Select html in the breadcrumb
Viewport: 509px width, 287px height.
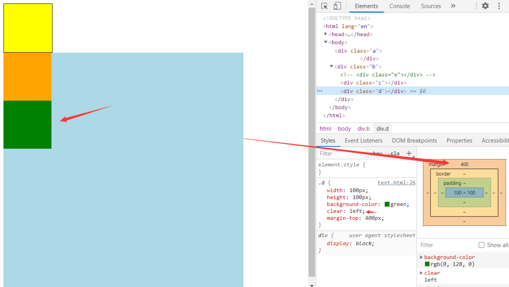click(x=325, y=128)
